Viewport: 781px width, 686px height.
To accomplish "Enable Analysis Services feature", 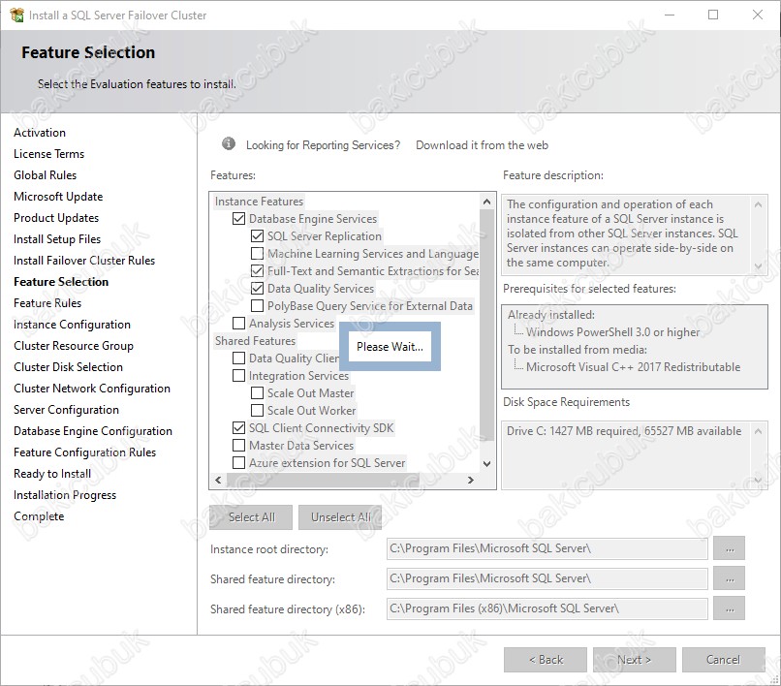I will point(238,324).
